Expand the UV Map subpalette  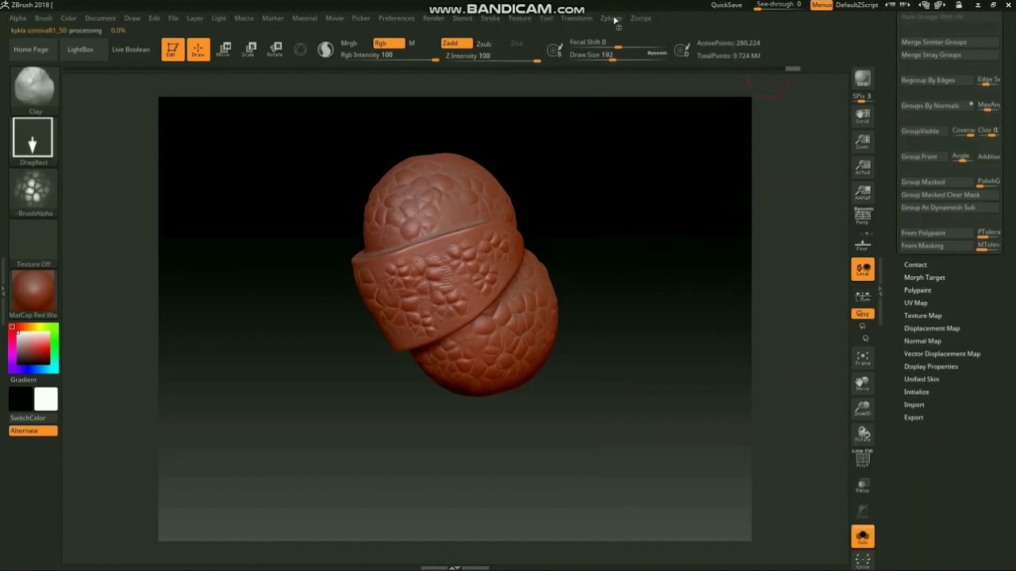click(915, 303)
